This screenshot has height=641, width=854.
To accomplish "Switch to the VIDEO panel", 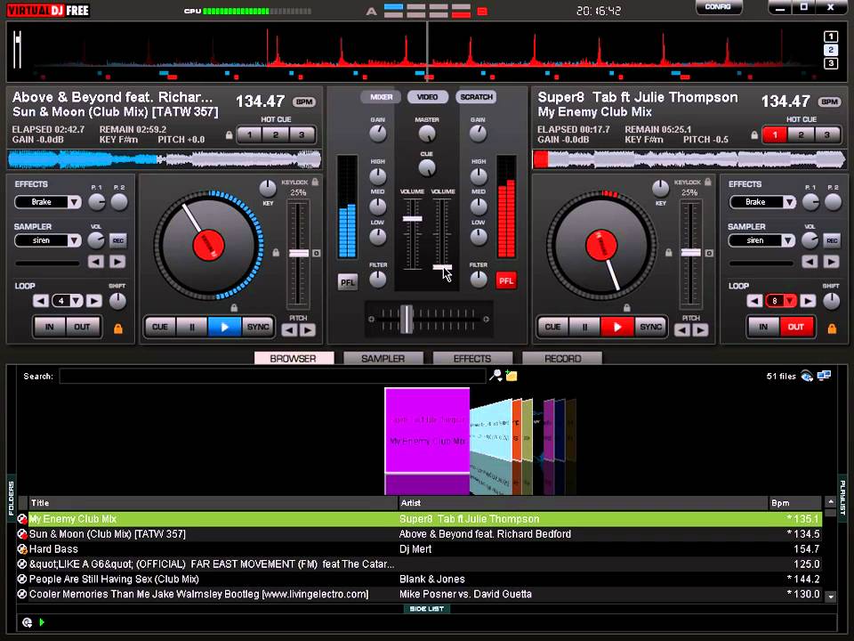I will (x=427, y=97).
